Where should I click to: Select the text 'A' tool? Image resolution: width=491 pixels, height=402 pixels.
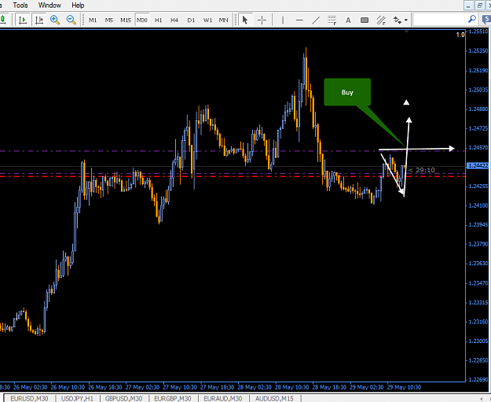tap(348, 20)
